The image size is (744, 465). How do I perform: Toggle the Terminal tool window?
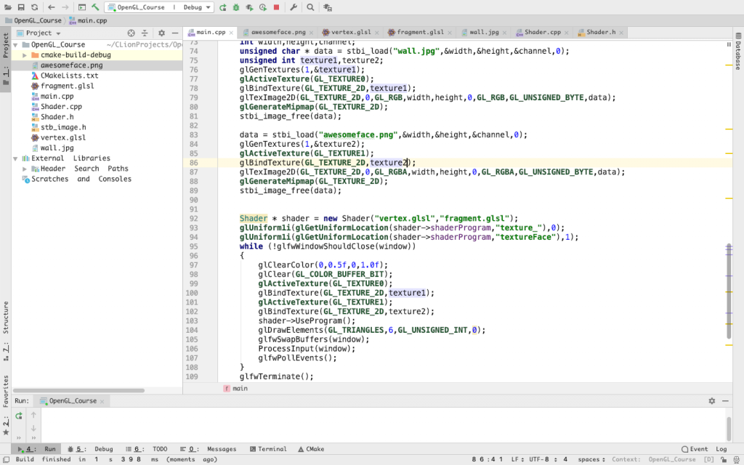[x=268, y=449]
